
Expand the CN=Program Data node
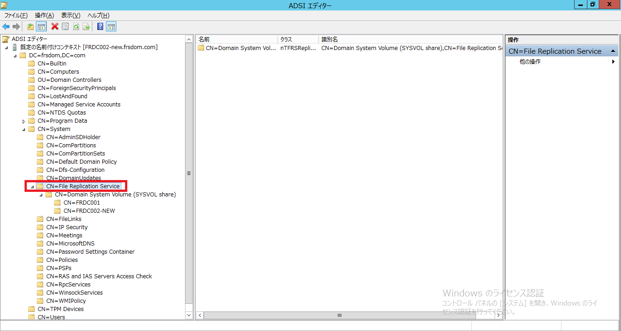[x=24, y=120]
